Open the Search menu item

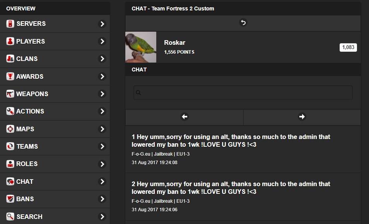tap(55, 217)
